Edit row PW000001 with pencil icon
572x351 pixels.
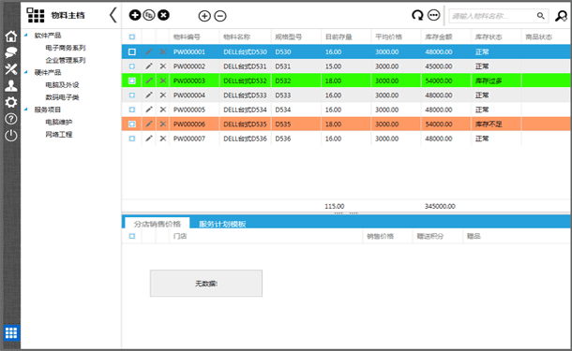pos(149,51)
